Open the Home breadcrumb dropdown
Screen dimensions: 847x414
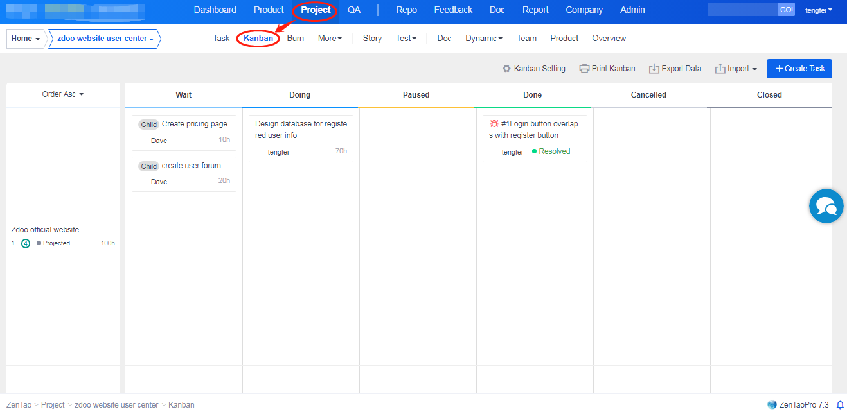pos(26,39)
